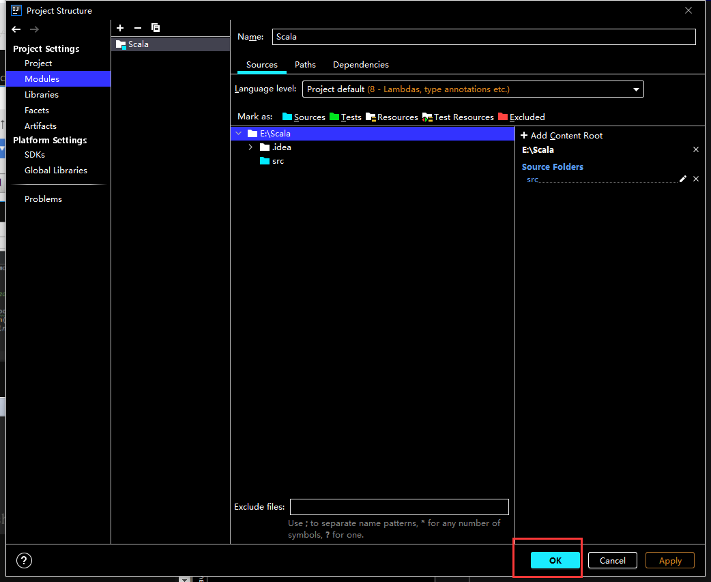
Task: Select Modules in Project Settings
Action: (x=59, y=79)
